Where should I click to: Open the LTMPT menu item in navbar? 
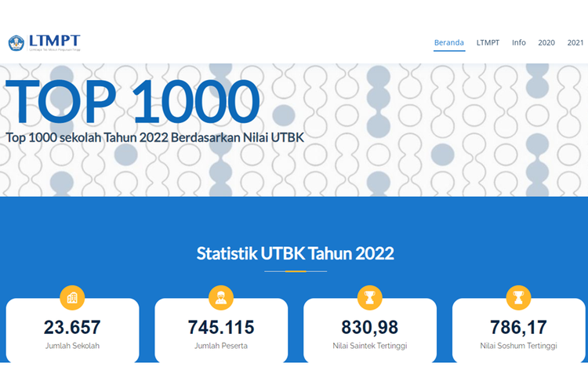(488, 42)
